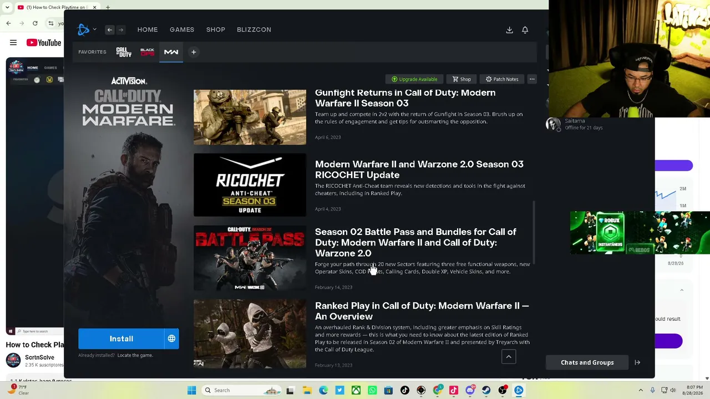Open the Ranked Play article thumbnail
Screen dimensions: 710x399
pos(250,334)
